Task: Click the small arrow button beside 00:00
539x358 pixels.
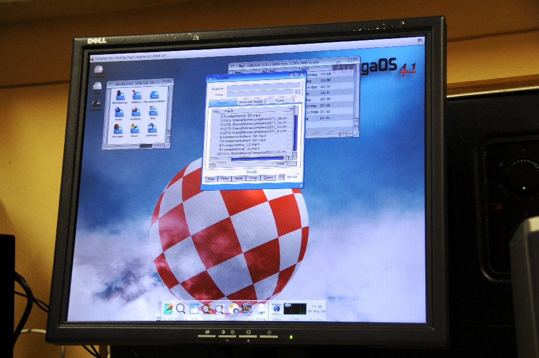Action: 281,177
